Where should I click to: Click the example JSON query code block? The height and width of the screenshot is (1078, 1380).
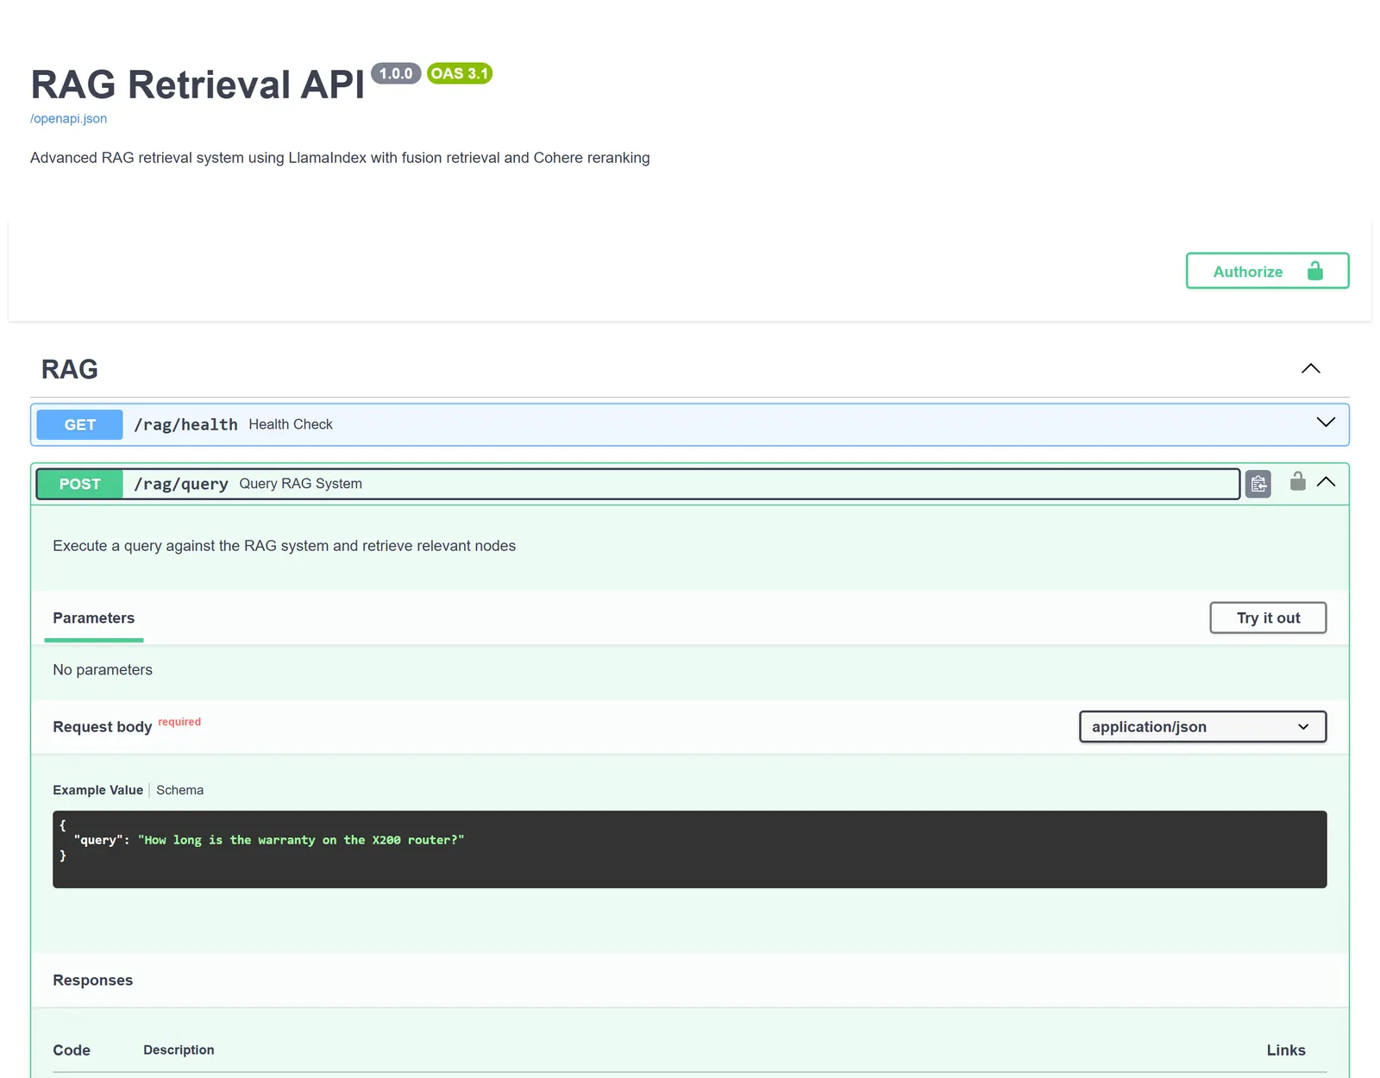(x=689, y=849)
